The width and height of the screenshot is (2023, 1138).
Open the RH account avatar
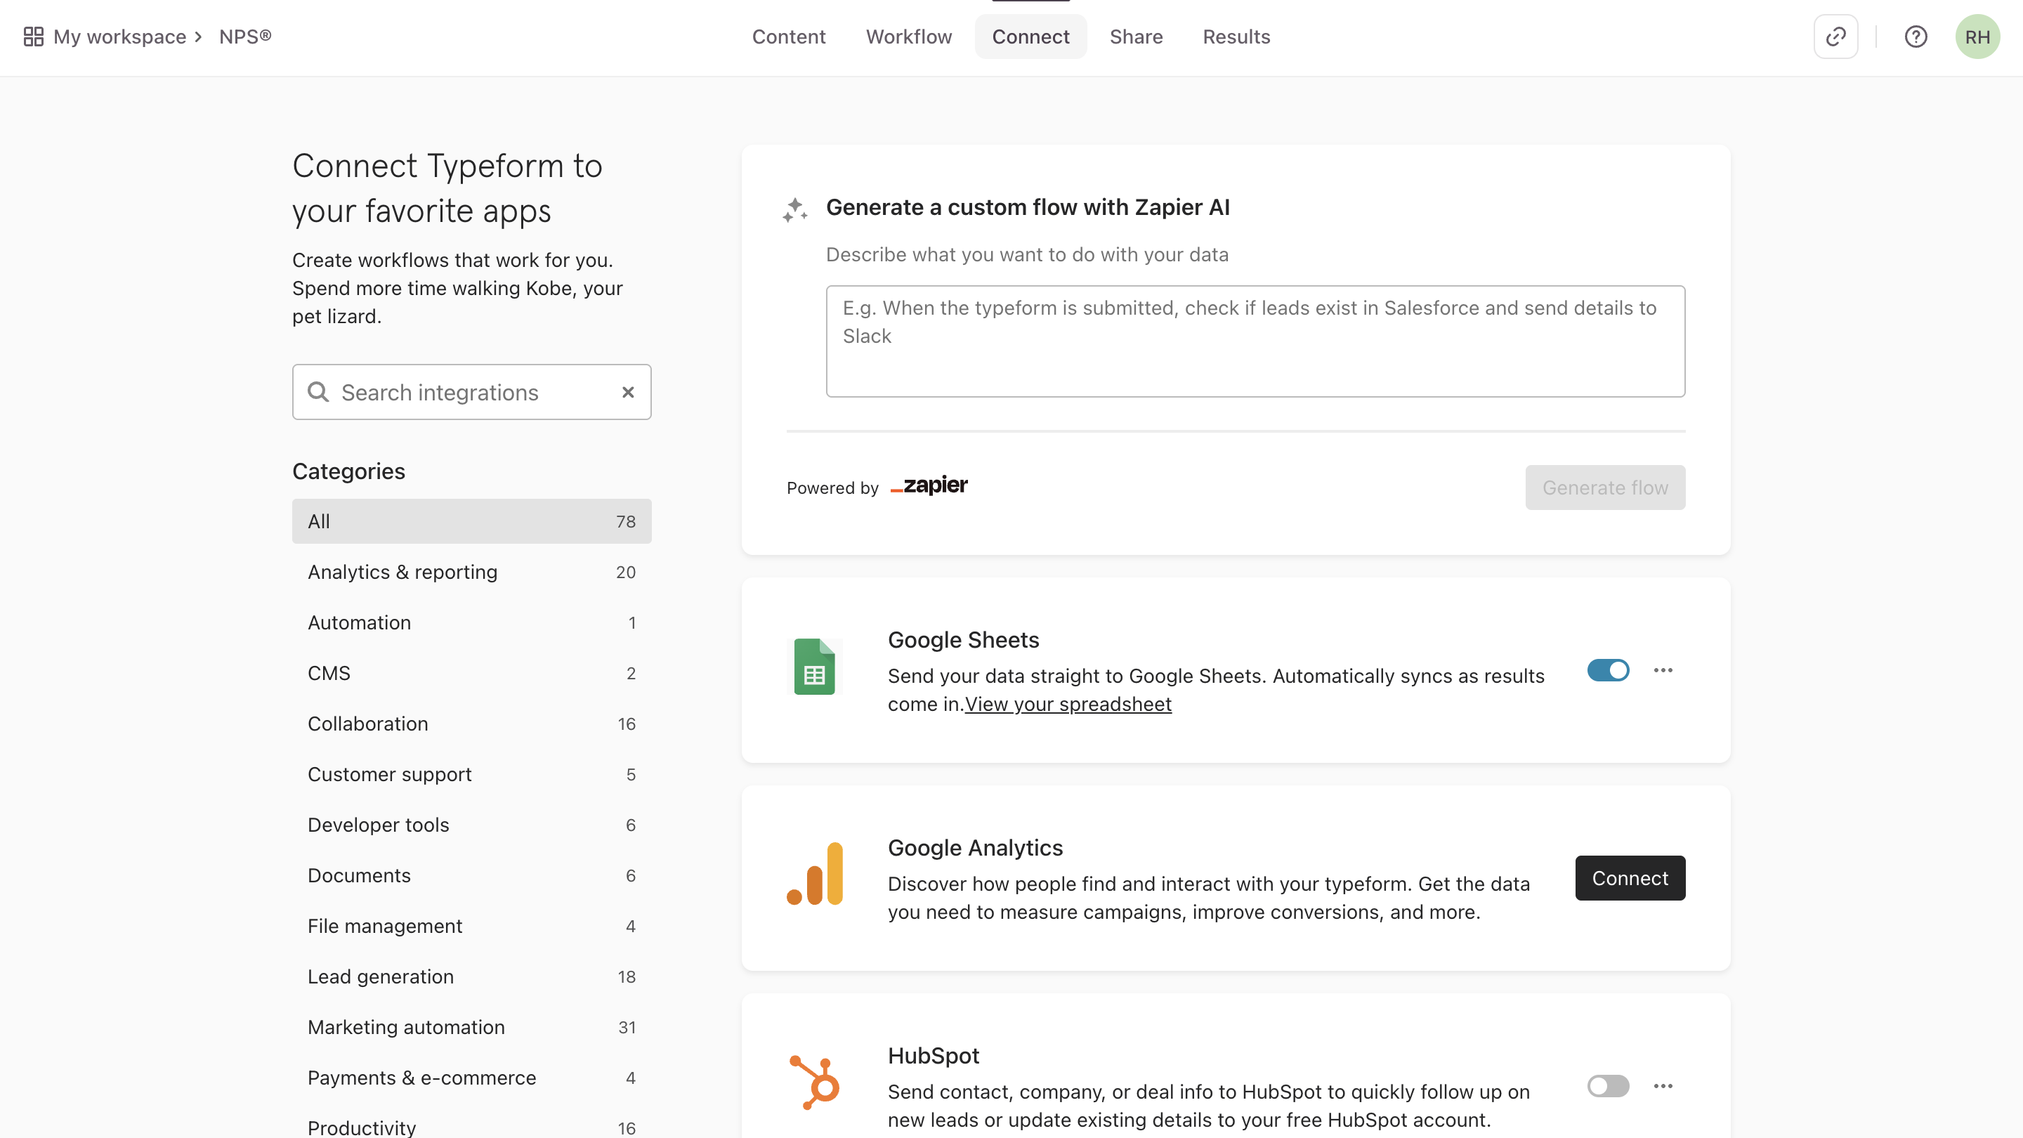(1977, 37)
